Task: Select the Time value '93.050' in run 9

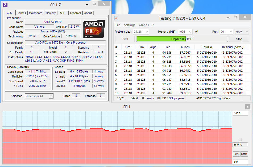Action: point(167,89)
